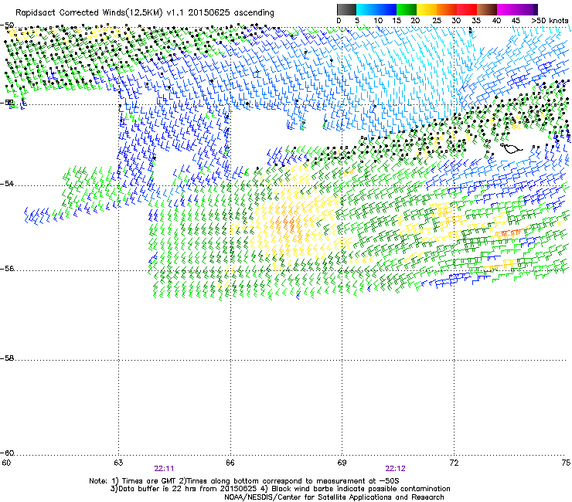Click latitude label -58 on left axis
This screenshot has height=502, width=572.
(x=7, y=358)
